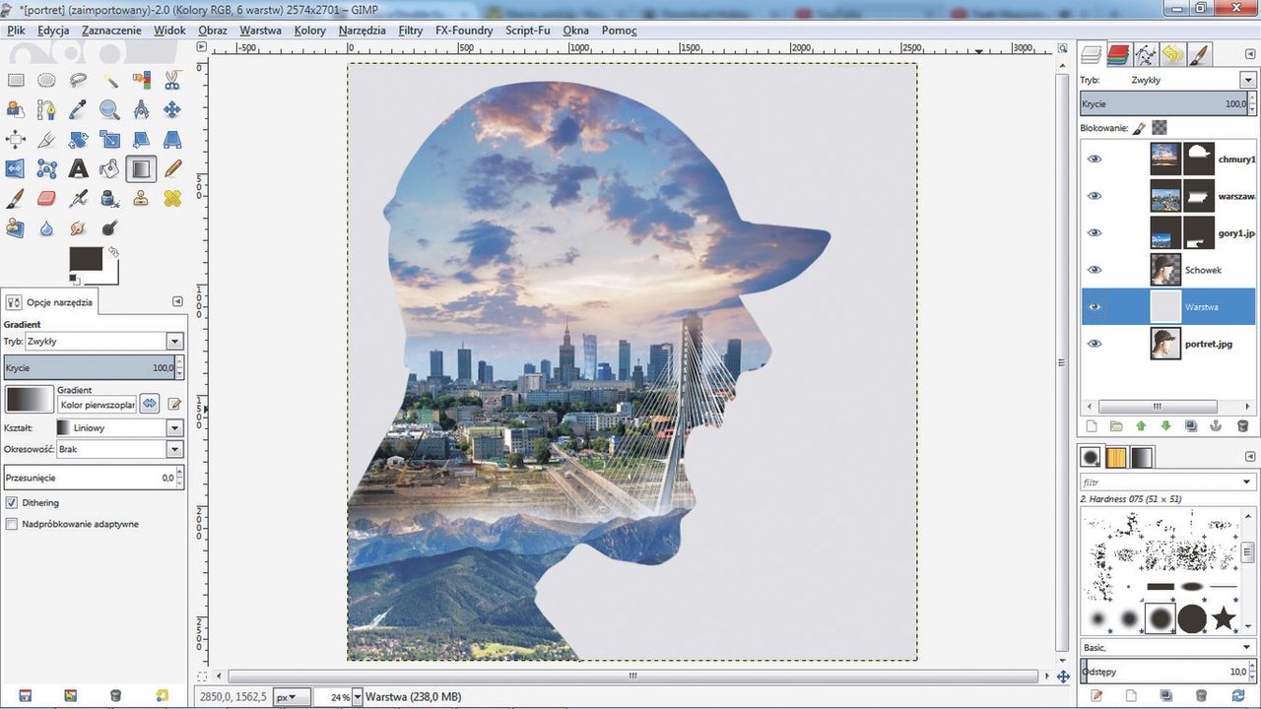Image resolution: width=1261 pixels, height=709 pixels.
Task: Click the gradient preview swatch
Action: [30, 400]
